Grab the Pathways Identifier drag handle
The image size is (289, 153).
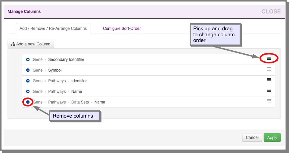coord(269,79)
